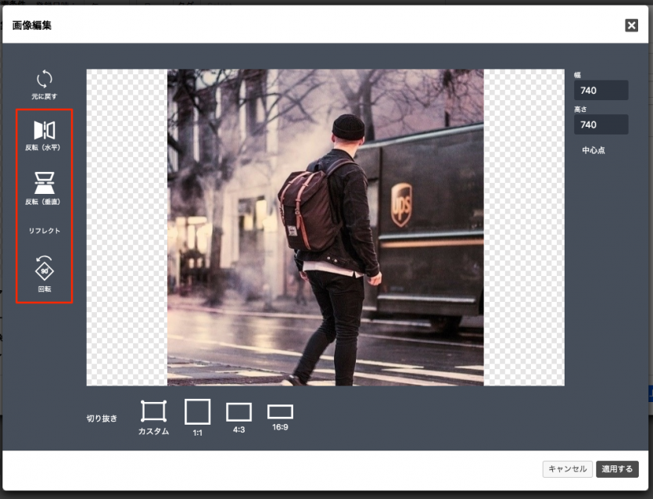653x499 pixels.
Task: Rotate image 90 degrees using 回転 icon
Action: [x=44, y=268]
